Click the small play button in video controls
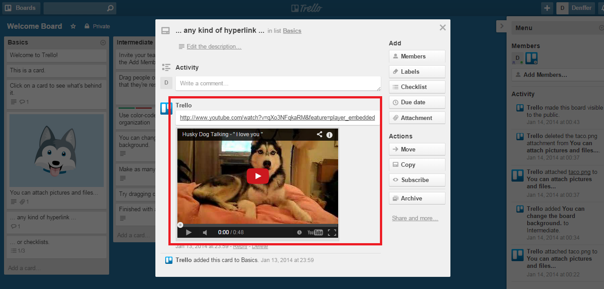This screenshot has height=289, width=604. 189,232
